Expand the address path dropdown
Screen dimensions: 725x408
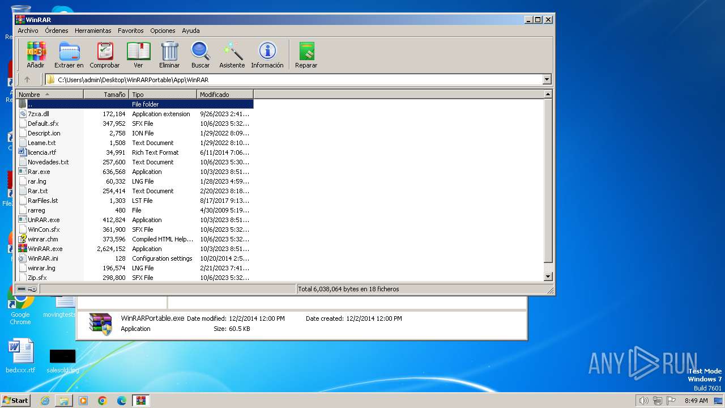[547, 80]
